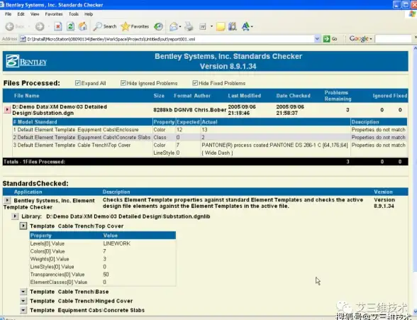The width and height of the screenshot is (417, 320).
Task: Click the Forward navigation button
Action: tap(40, 26)
